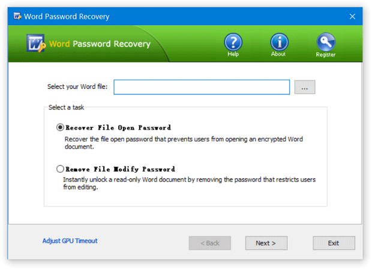Image resolution: width=372 pixels, height=269 pixels.
Task: Select the Remove File Modify Password radio button
Action: tap(59, 169)
